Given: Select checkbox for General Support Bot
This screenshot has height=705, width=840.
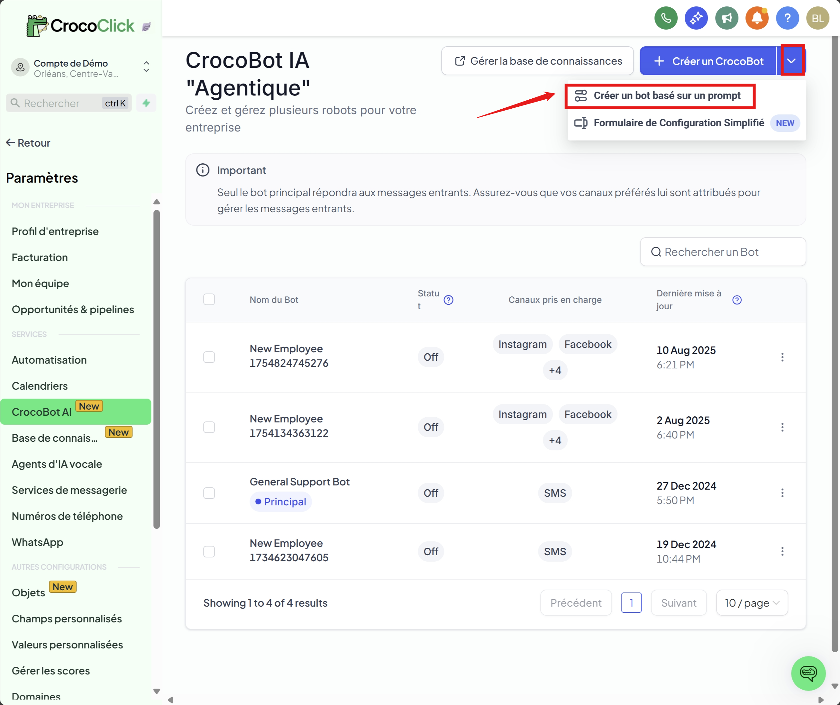Looking at the screenshot, I should click(x=209, y=493).
